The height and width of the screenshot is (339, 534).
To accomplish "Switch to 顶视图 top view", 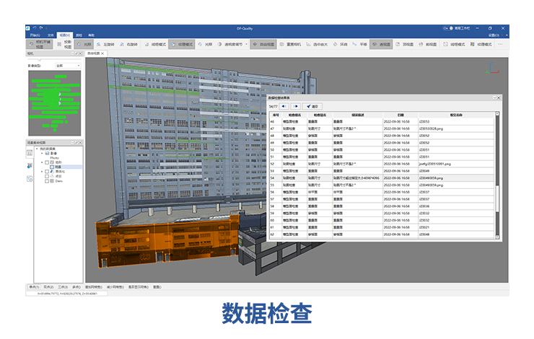I will pos(405,44).
